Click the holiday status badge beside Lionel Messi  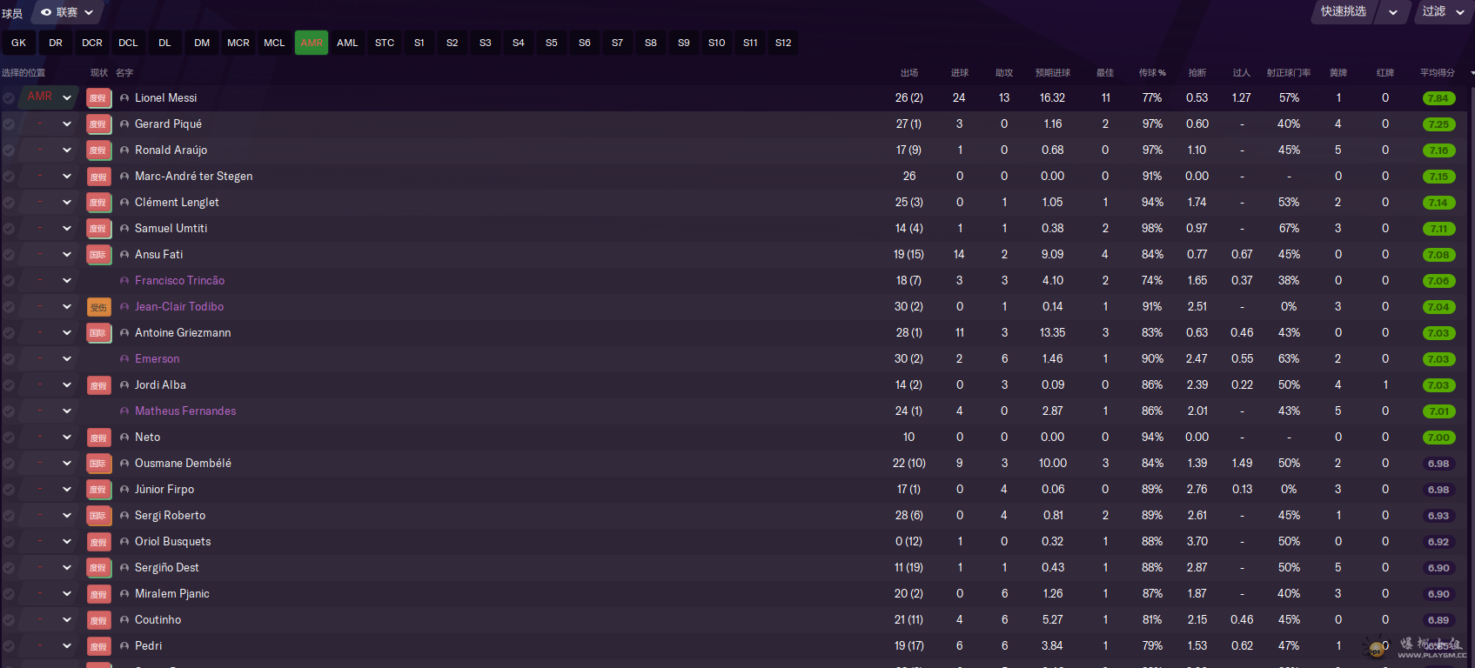point(98,98)
